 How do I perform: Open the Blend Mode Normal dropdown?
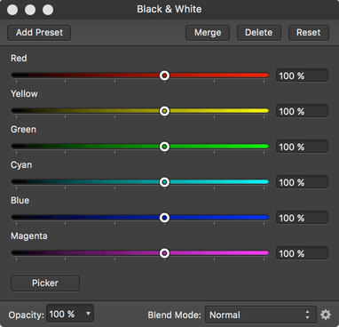coord(261,315)
